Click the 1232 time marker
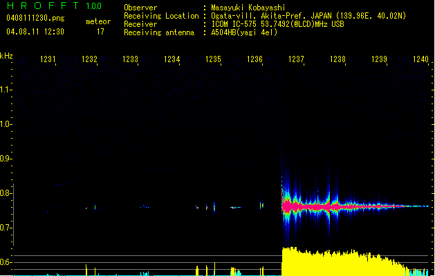Image resolution: width=435 pixels, height=276 pixels. click(x=89, y=59)
